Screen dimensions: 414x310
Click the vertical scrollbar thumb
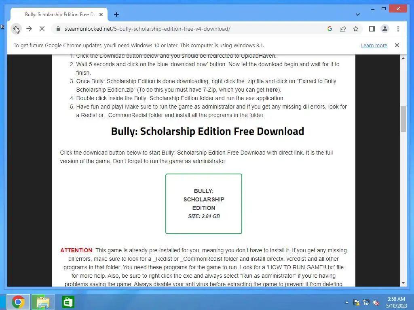point(403,119)
